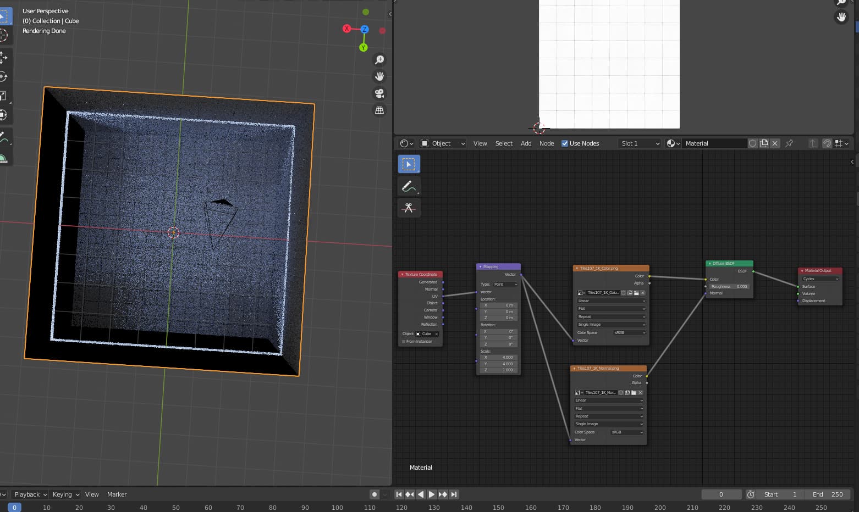Toggle camera view icon in 3D viewport

tap(379, 93)
